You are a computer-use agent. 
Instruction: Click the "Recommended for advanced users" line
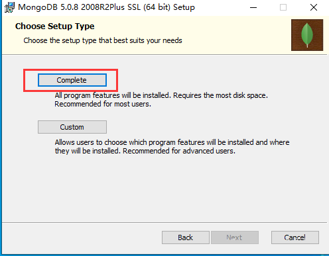click(179, 151)
